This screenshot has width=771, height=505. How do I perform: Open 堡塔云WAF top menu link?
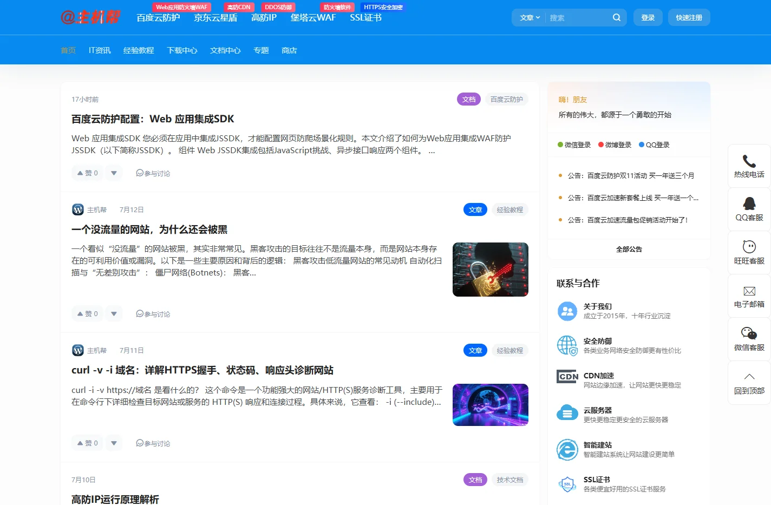click(313, 18)
